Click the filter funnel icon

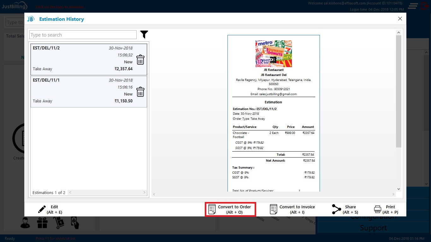click(x=144, y=35)
